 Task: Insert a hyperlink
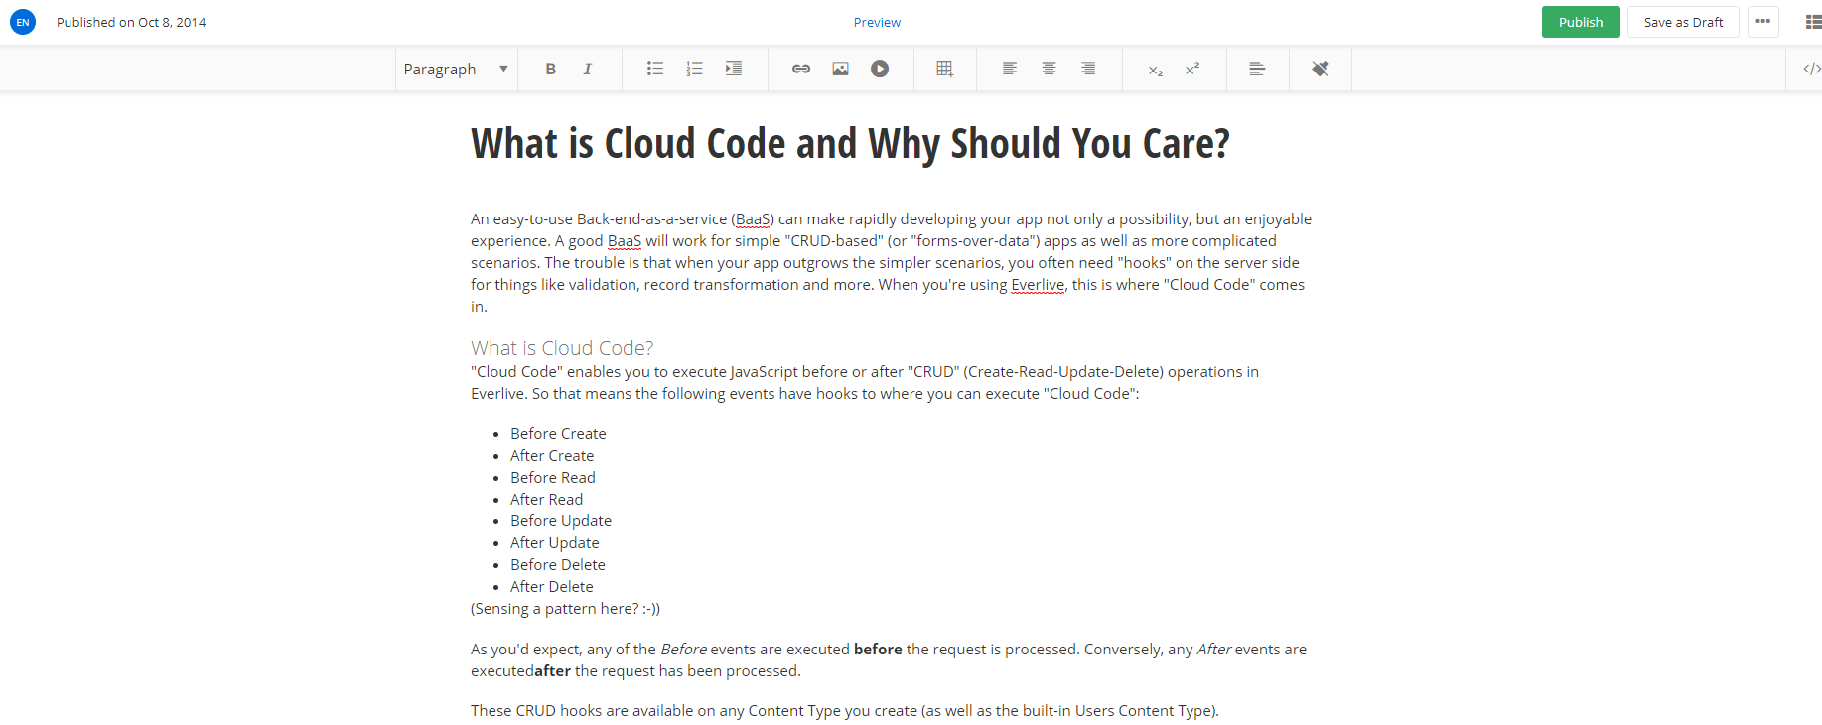coord(801,69)
